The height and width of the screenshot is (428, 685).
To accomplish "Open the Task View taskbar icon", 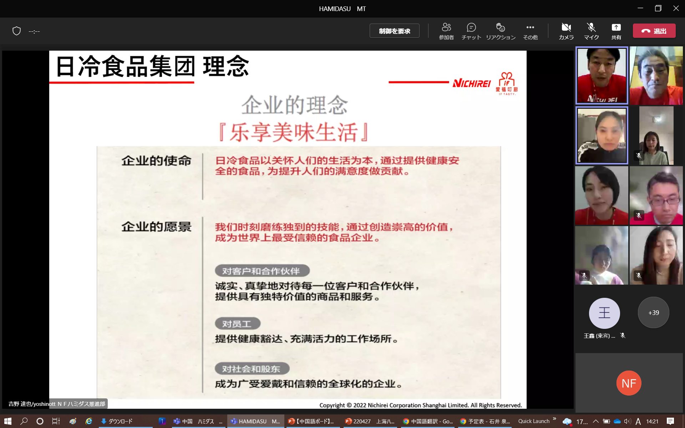I will tap(56, 421).
